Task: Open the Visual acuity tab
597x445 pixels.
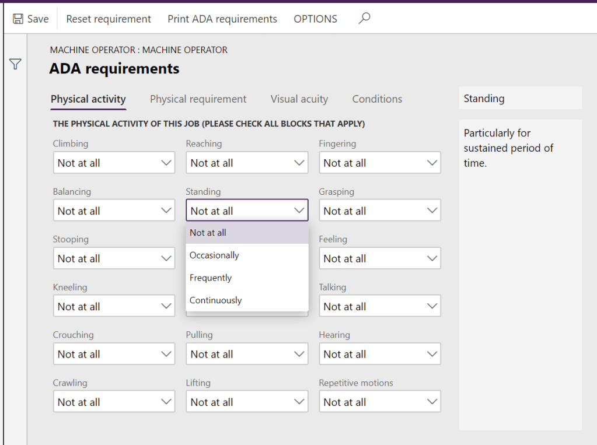Action: click(x=299, y=99)
